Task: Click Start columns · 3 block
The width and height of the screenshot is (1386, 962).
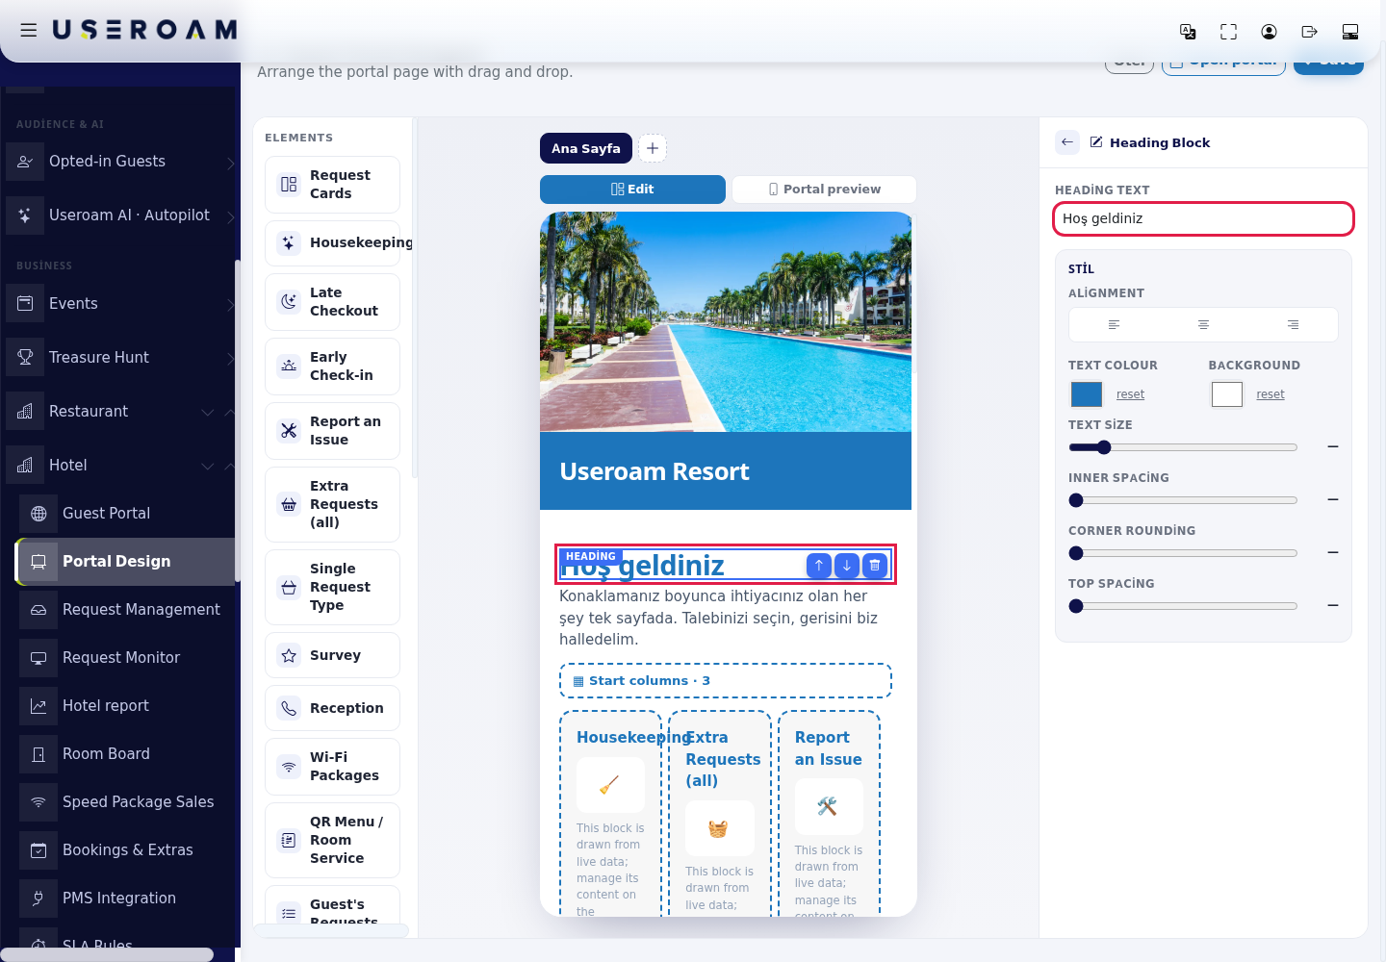Action: tap(726, 681)
